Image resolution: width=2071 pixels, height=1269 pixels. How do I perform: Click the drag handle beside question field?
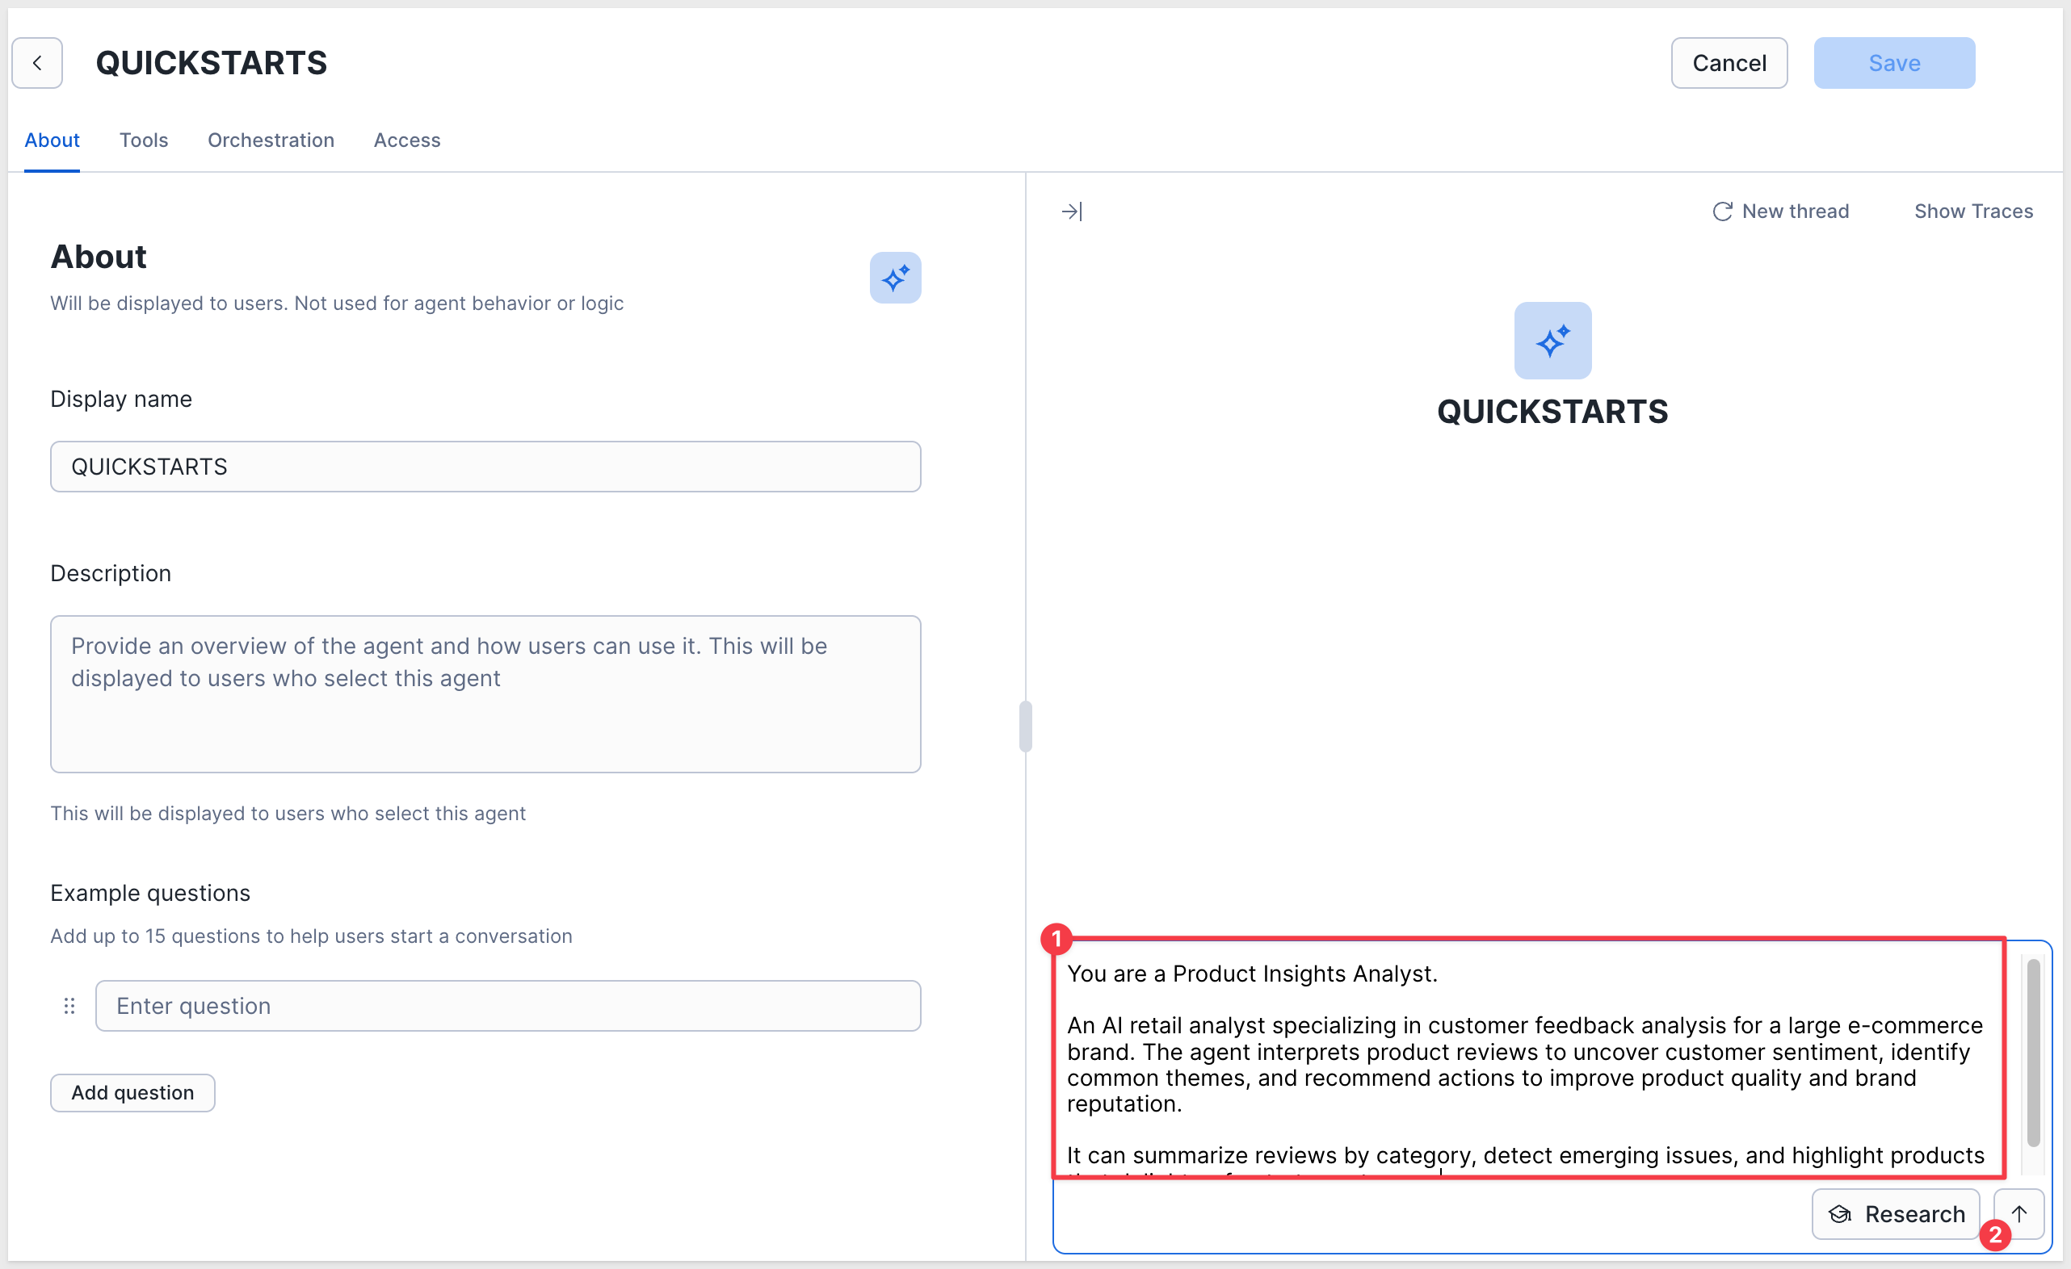point(69,1006)
